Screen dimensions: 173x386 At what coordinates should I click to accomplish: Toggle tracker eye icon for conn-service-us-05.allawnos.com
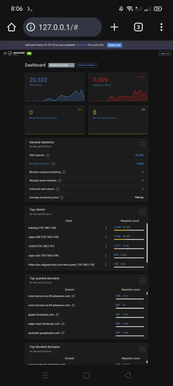click(x=73, y=296)
